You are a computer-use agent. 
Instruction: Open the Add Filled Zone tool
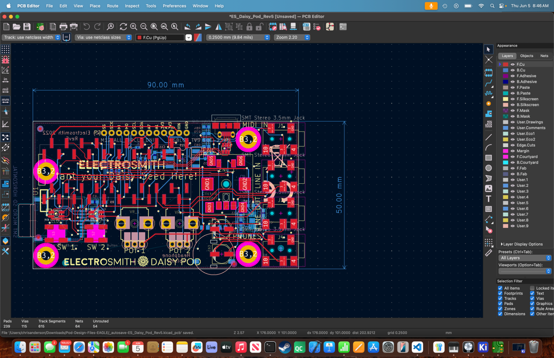click(x=489, y=114)
